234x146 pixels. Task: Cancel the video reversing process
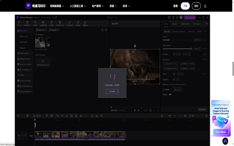click(x=112, y=91)
